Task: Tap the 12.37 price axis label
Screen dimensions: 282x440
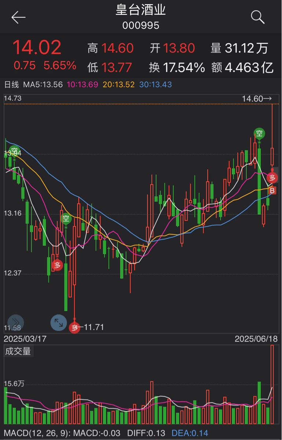Action: coord(12,273)
